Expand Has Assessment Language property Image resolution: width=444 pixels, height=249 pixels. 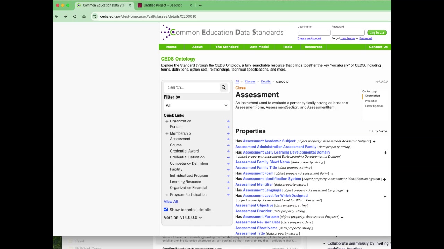347,191
